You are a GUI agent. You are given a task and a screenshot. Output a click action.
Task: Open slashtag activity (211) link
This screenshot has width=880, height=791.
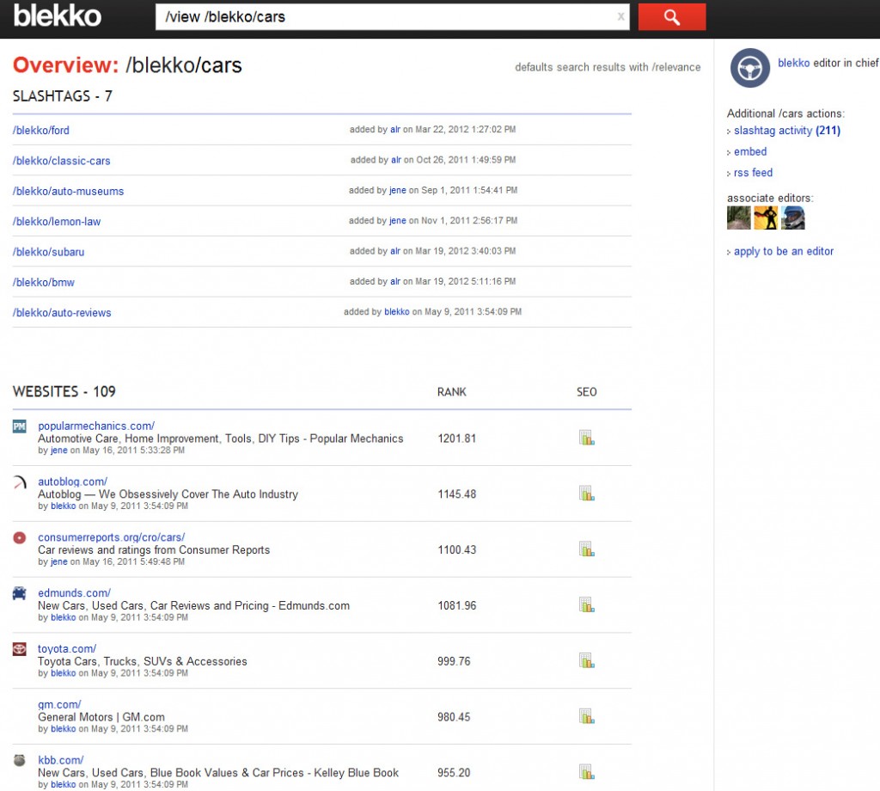click(787, 130)
